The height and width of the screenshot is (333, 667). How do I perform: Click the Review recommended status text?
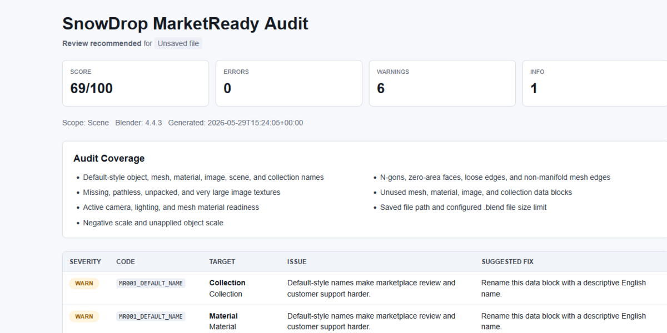tap(102, 43)
